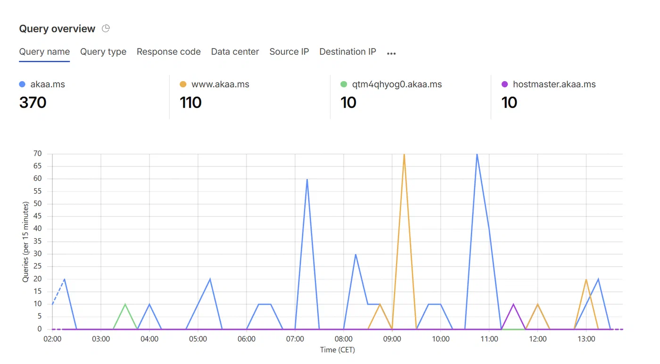Click the green qtm4qhyog0 legend dot
Screen dimensions: 660x364
pos(344,84)
